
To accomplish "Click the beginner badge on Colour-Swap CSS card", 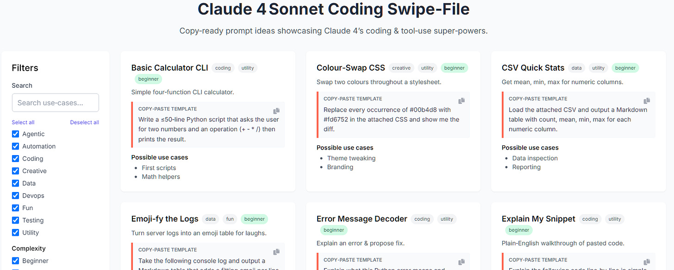I will click(x=454, y=67).
